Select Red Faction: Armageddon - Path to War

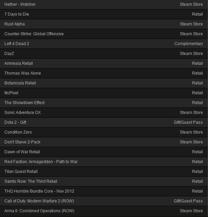coord(41,162)
